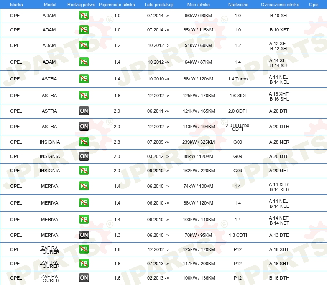Click the ON diesel icon for Astra 2.0 BiTurbo CDTI
This screenshot has height=285, width=327.
click(x=84, y=127)
